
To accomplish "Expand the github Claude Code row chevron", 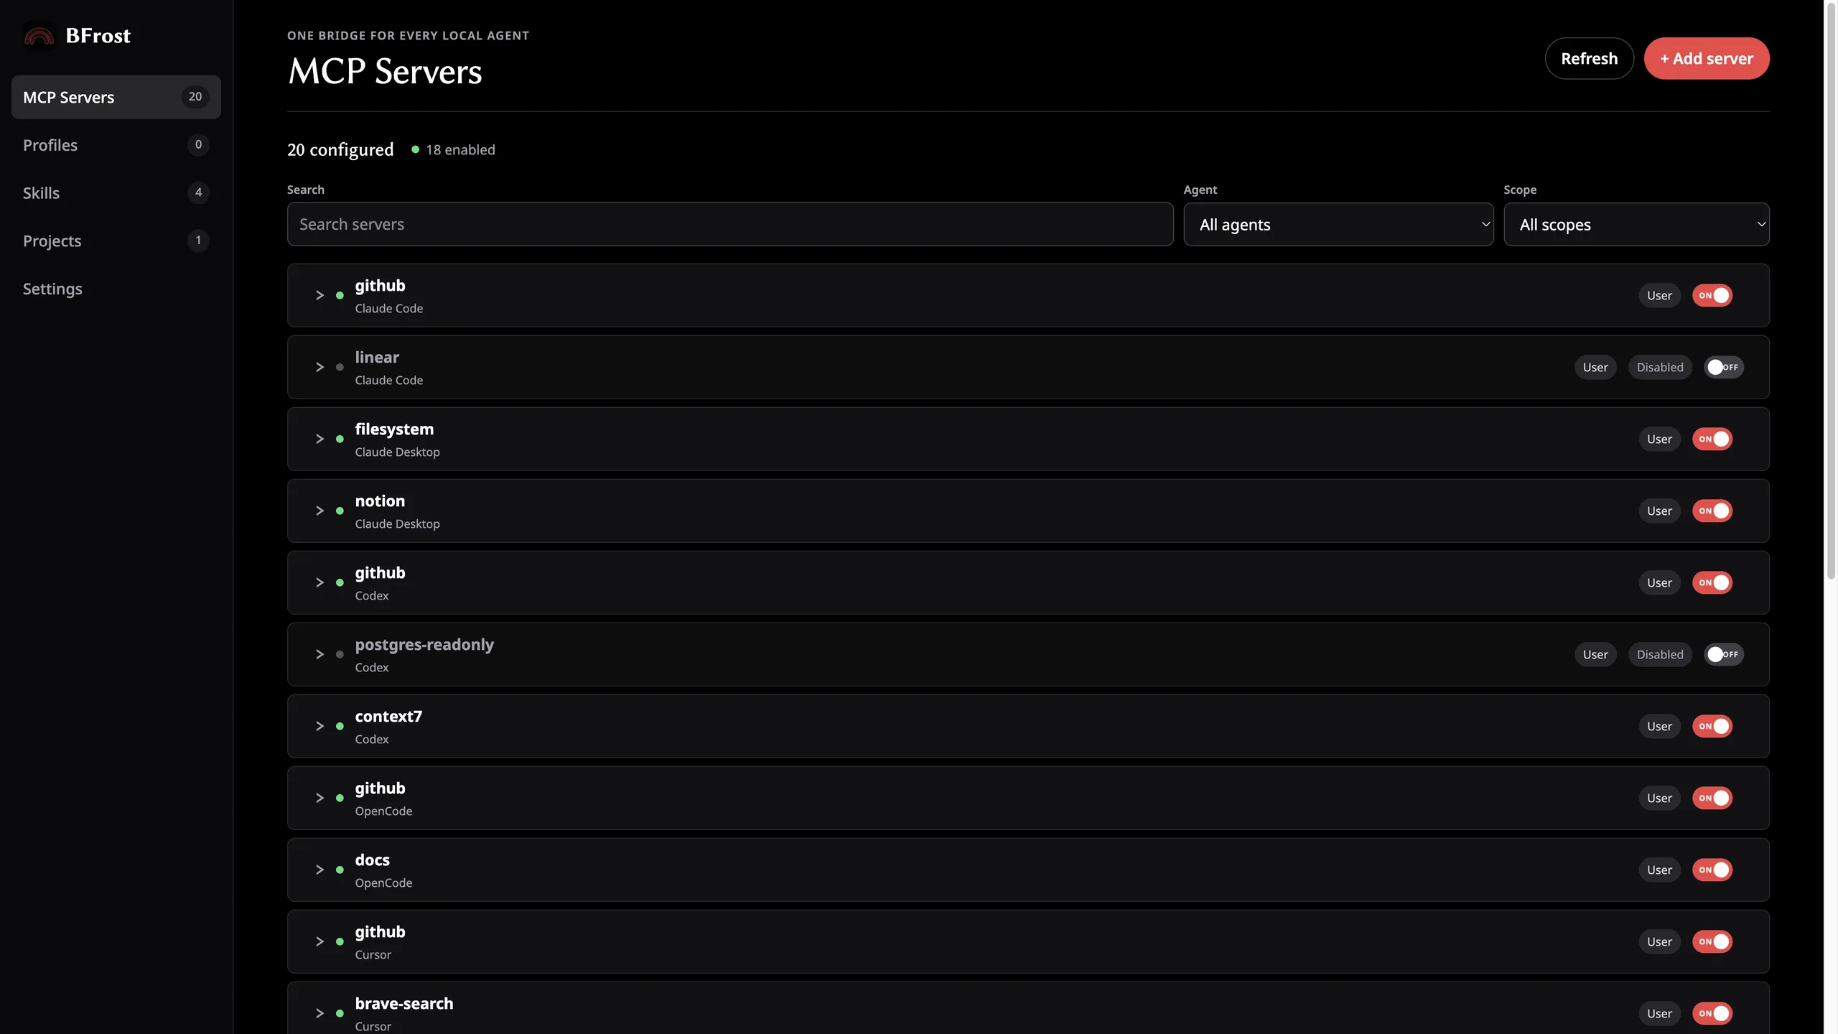I will click(319, 296).
